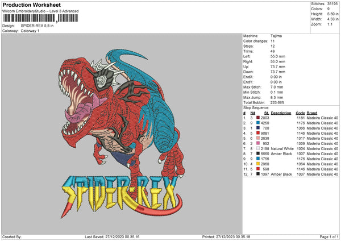Select the Natural White swatch in stop 7

click(258, 148)
